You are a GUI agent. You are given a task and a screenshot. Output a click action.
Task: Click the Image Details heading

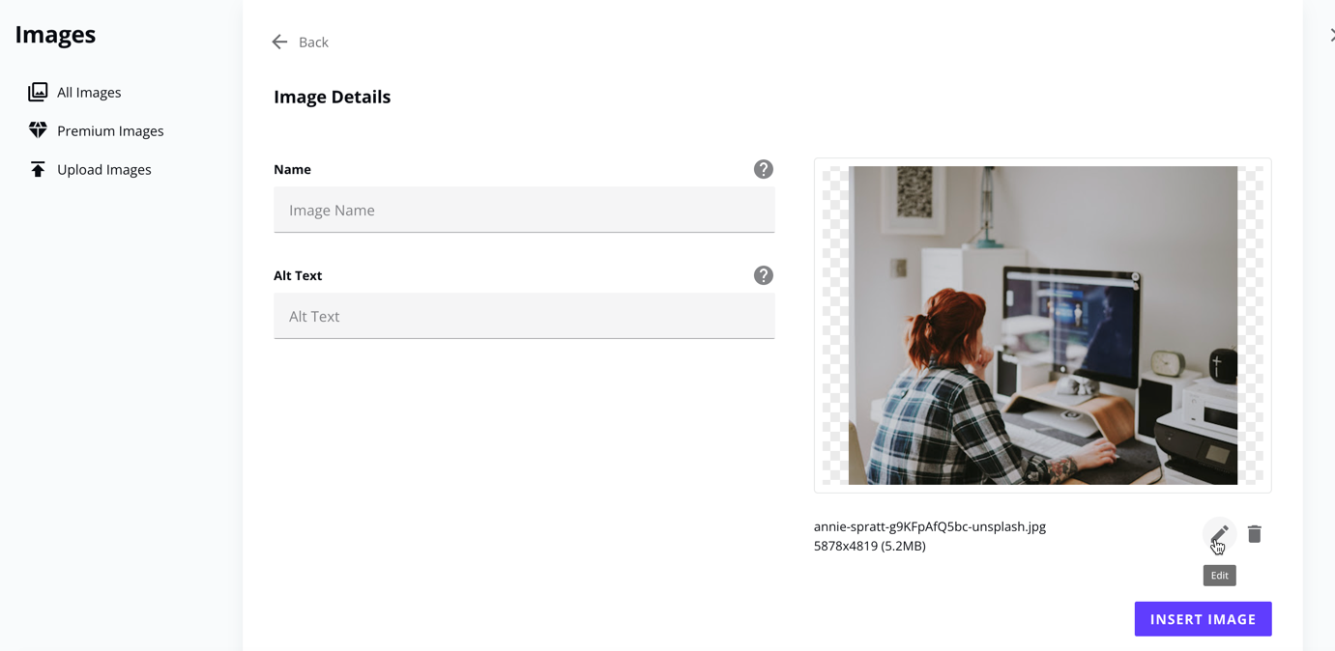[333, 97]
